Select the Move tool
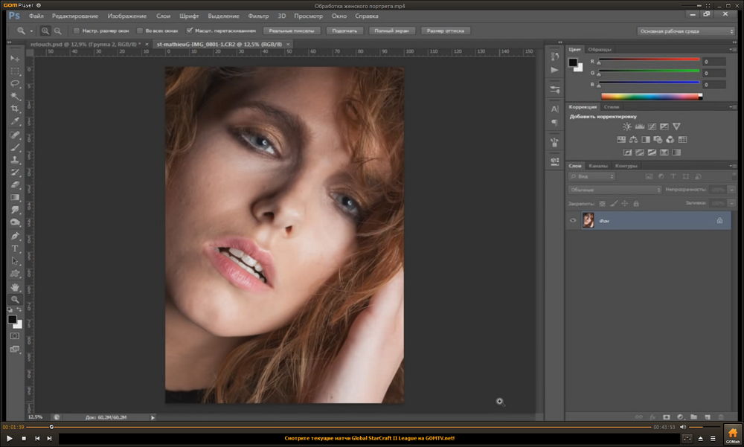The height and width of the screenshot is (447, 744). [x=15, y=58]
